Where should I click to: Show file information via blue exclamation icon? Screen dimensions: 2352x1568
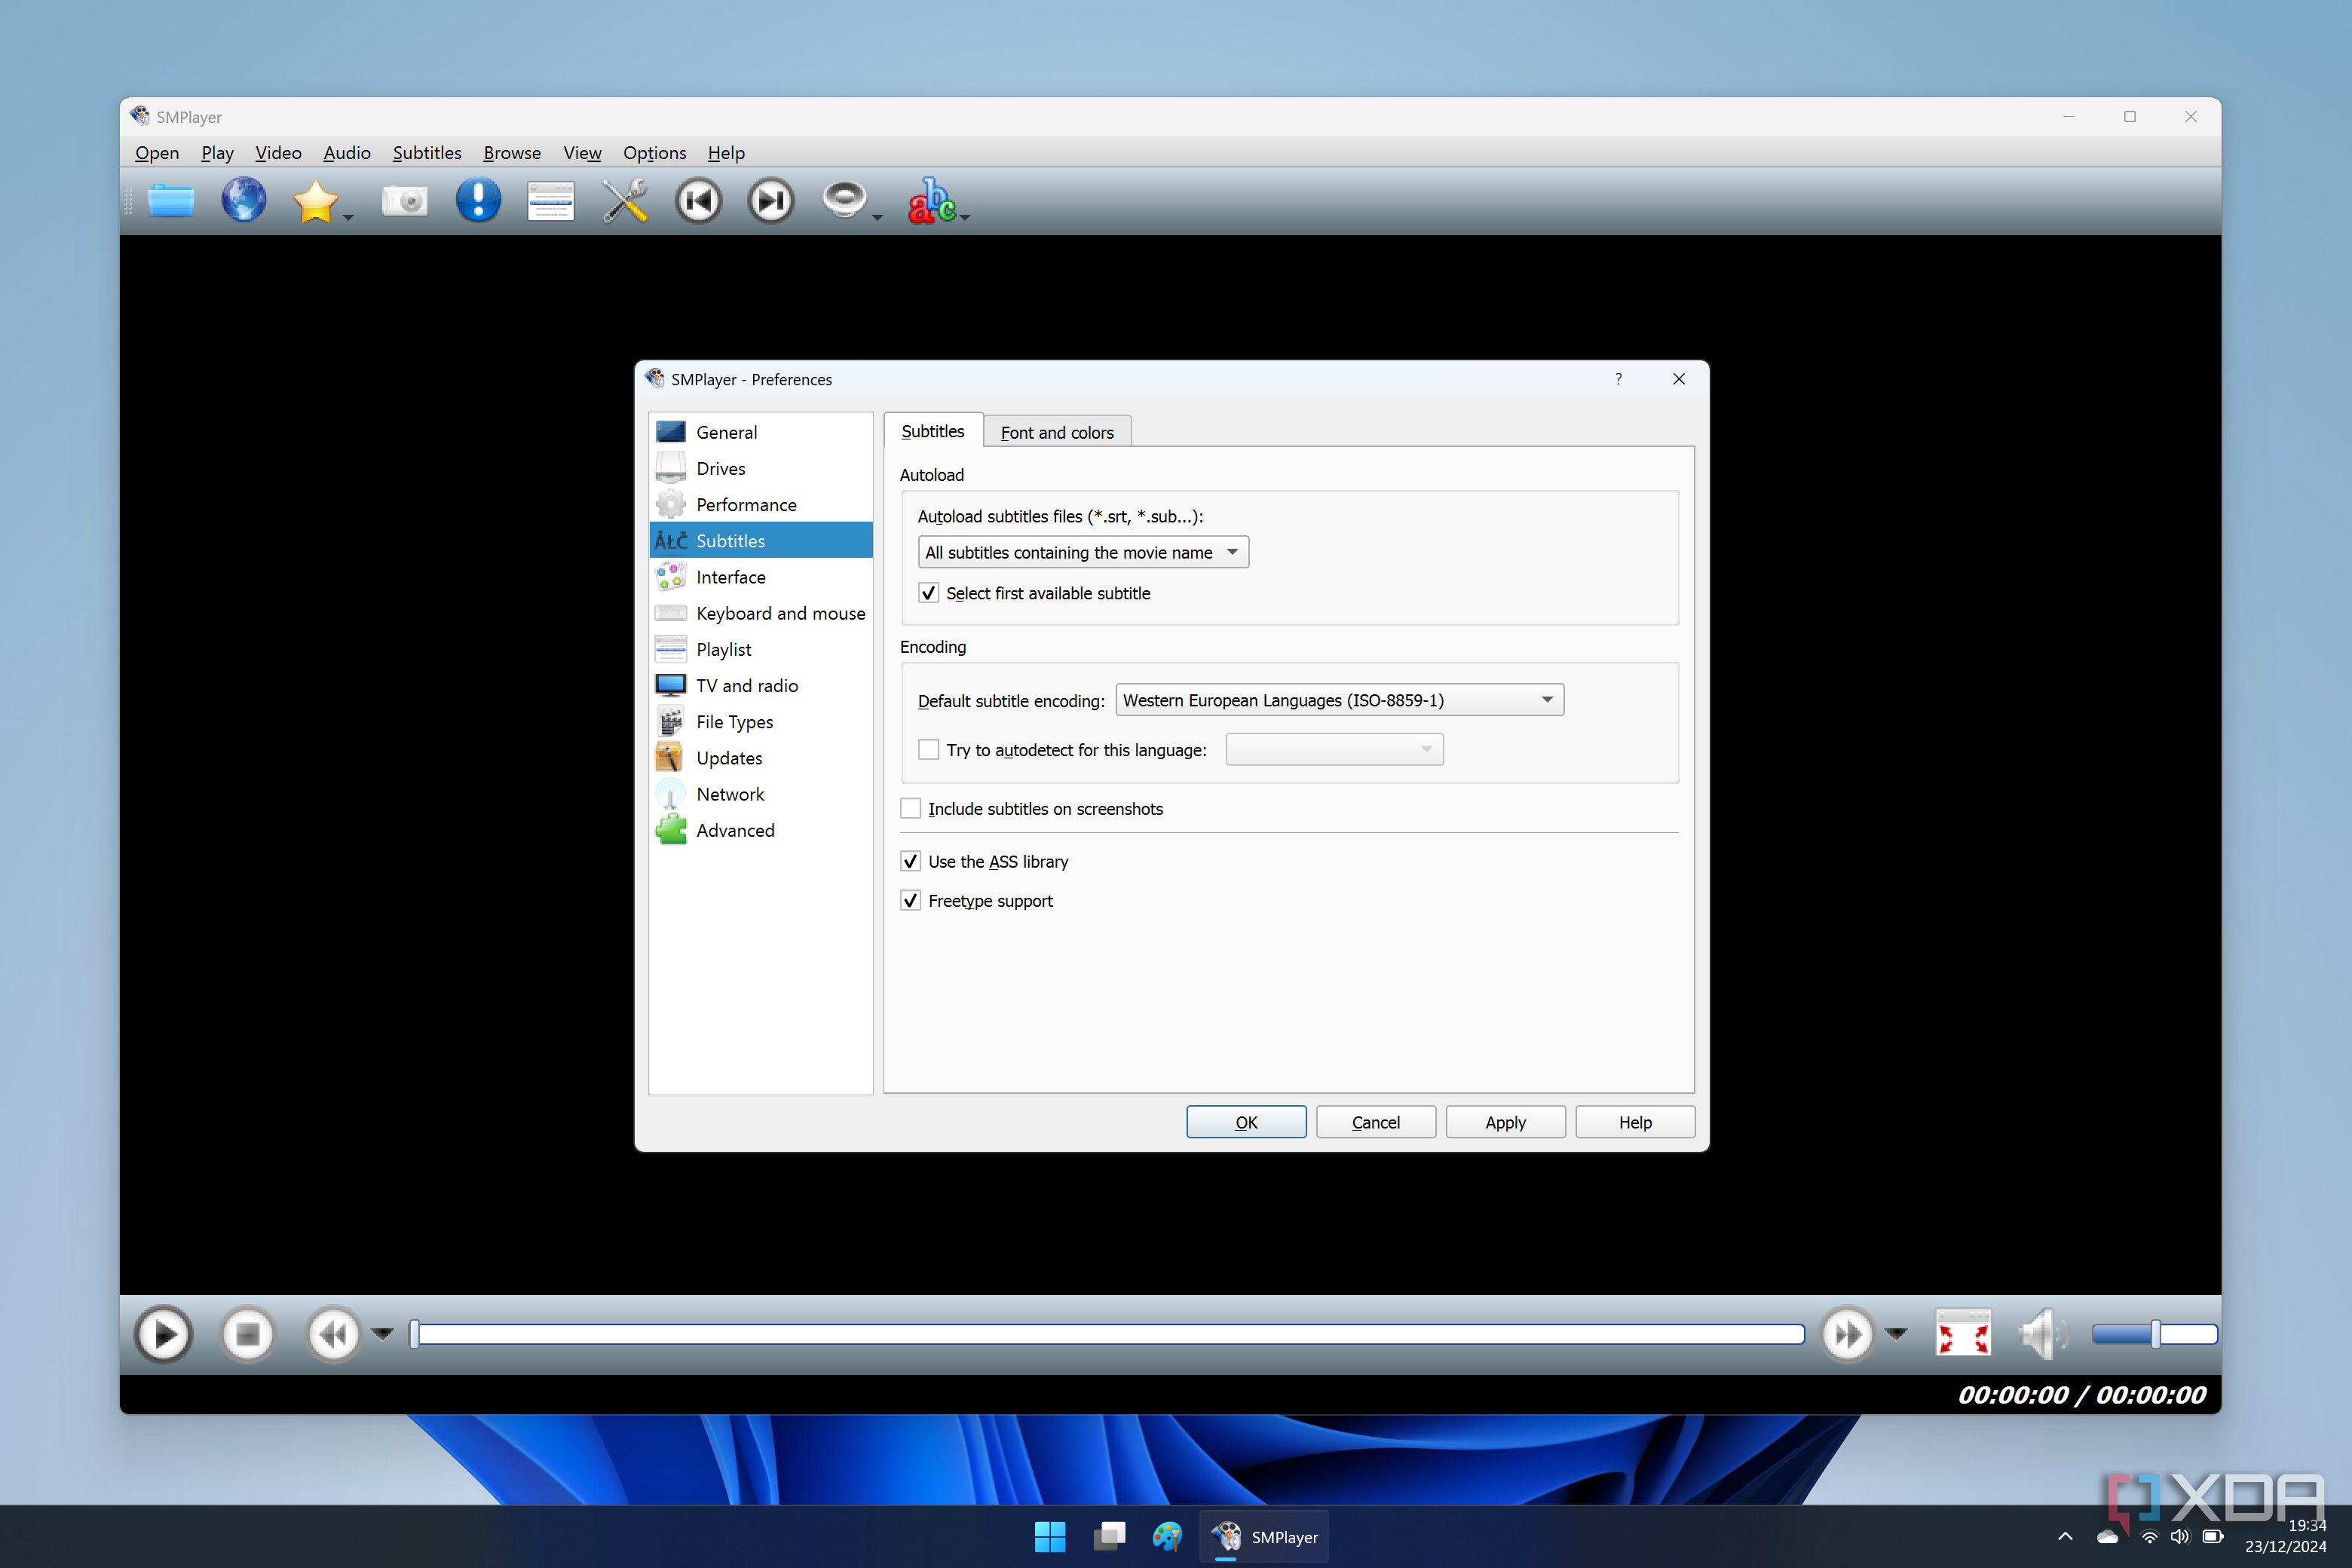[x=478, y=200]
